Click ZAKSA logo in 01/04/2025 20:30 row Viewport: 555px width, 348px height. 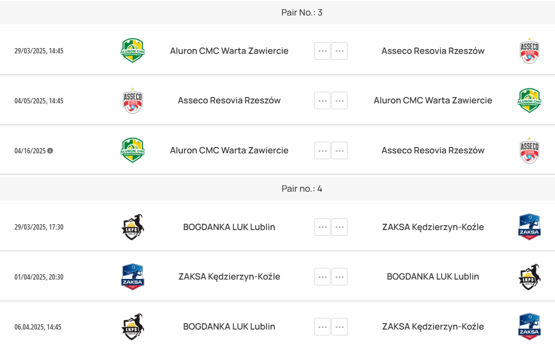pyautogui.click(x=133, y=277)
